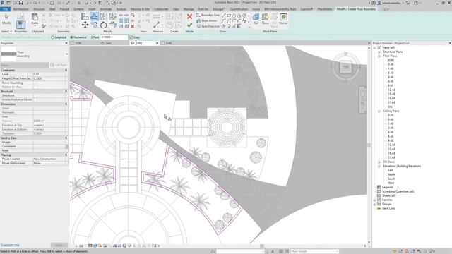Image resolution: width=452 pixels, height=254 pixels.
Task: Select Schedules/Quantities (all) in browser
Action: point(398,191)
